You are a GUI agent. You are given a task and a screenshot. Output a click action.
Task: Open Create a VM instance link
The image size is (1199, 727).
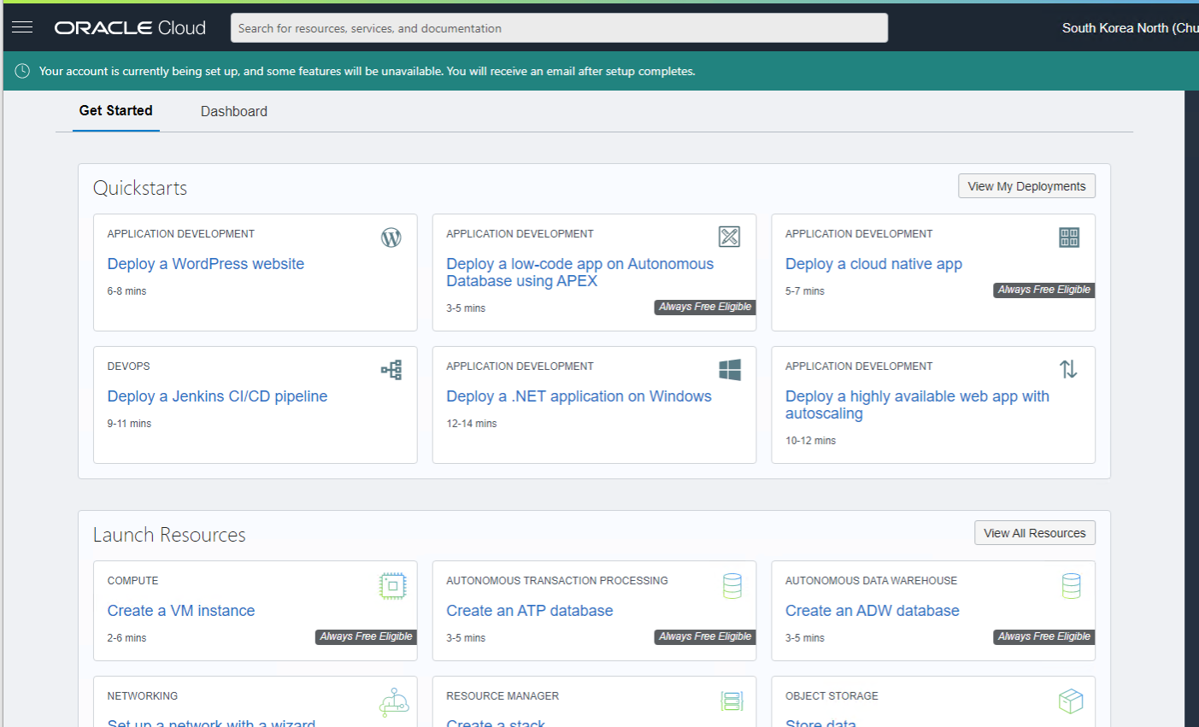coord(181,611)
